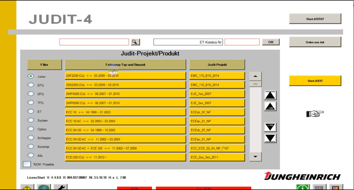Select project ECC_ECE_02_04_NP_T167
Image resolution: width=354 pixels, height=190 pixels.
click(217, 148)
